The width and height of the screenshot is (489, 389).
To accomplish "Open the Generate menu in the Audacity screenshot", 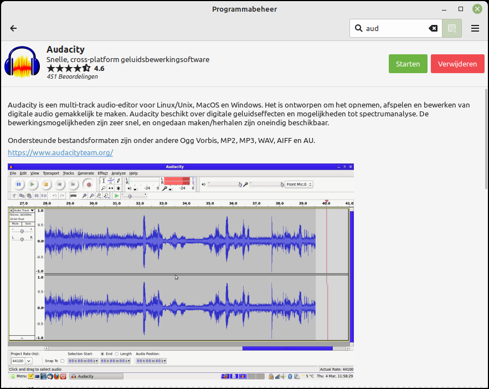I will (x=86, y=173).
